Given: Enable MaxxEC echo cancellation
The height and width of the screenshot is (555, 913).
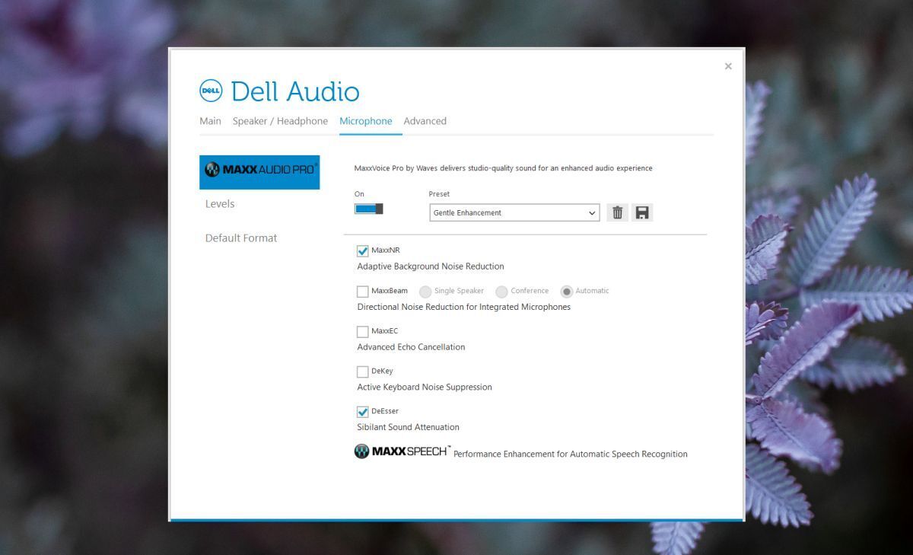Looking at the screenshot, I should (x=363, y=331).
